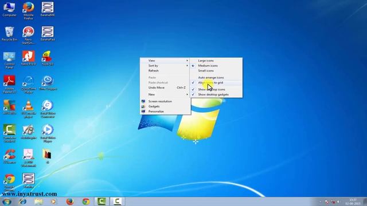
Task: Open the volume speaker tray icon
Action: pos(338,202)
